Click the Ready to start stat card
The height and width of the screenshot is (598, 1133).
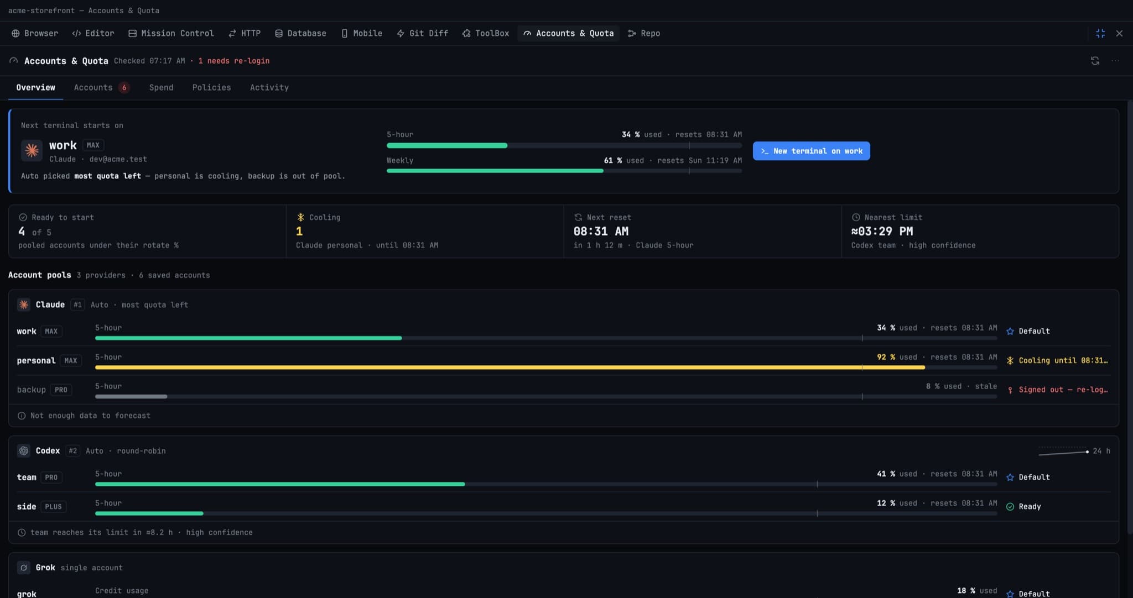point(147,231)
